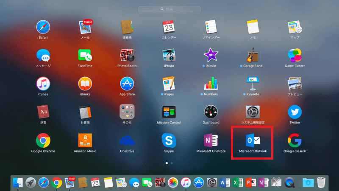Open Mail from the Dock
The height and width of the screenshot is (191, 339).
point(69,183)
